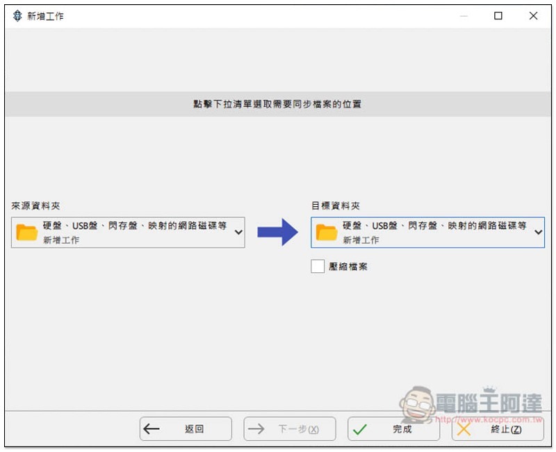556x452 pixels.
Task: Open the target location combo box
Action: [x=427, y=233]
